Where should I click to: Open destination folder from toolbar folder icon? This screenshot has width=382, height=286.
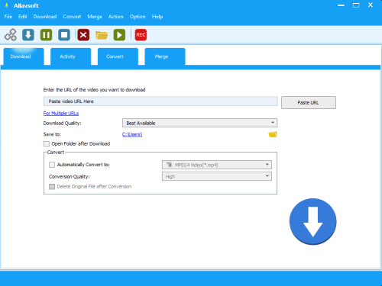102,35
